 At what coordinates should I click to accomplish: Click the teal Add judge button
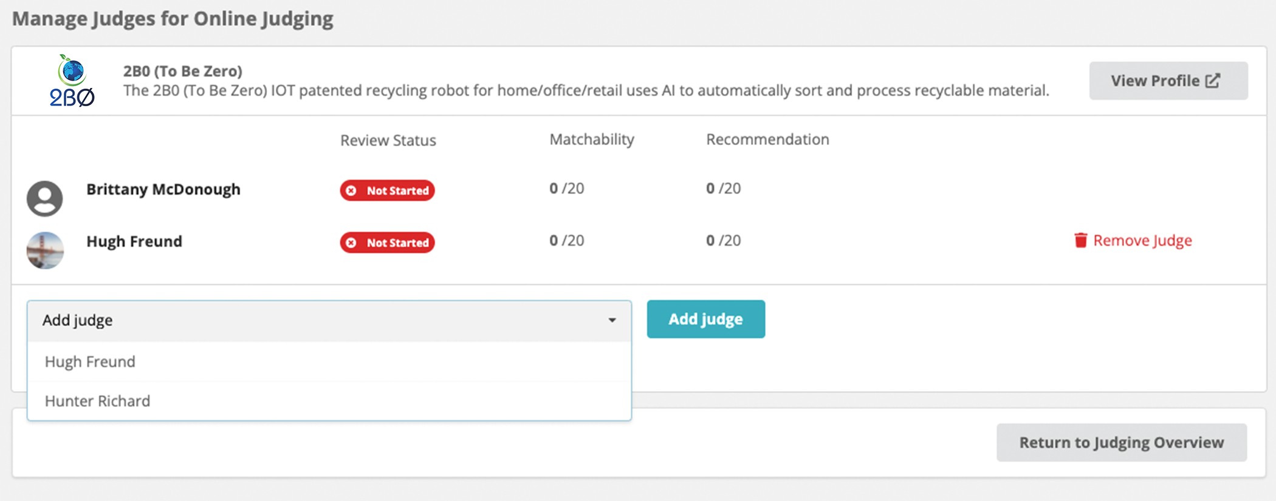point(705,319)
